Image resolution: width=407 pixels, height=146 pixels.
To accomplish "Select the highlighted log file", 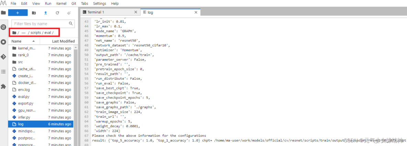I will pos(41,124).
